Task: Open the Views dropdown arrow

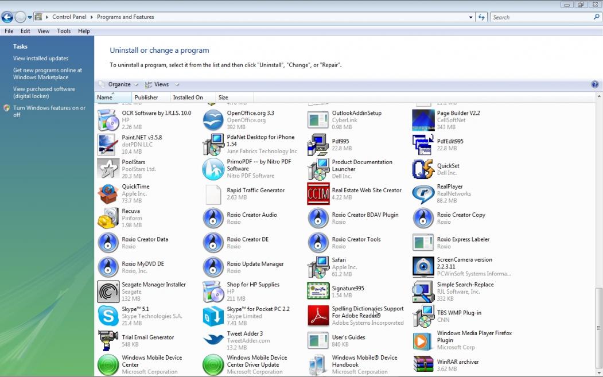Action: tap(177, 84)
